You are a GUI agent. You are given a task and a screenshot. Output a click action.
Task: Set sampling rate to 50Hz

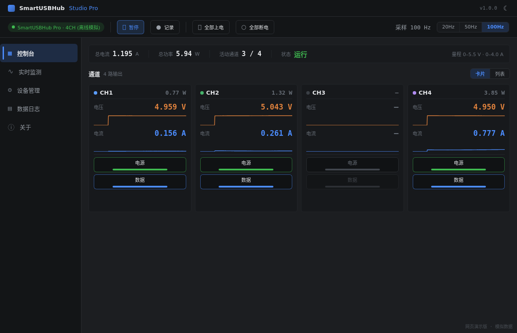[x=471, y=27]
